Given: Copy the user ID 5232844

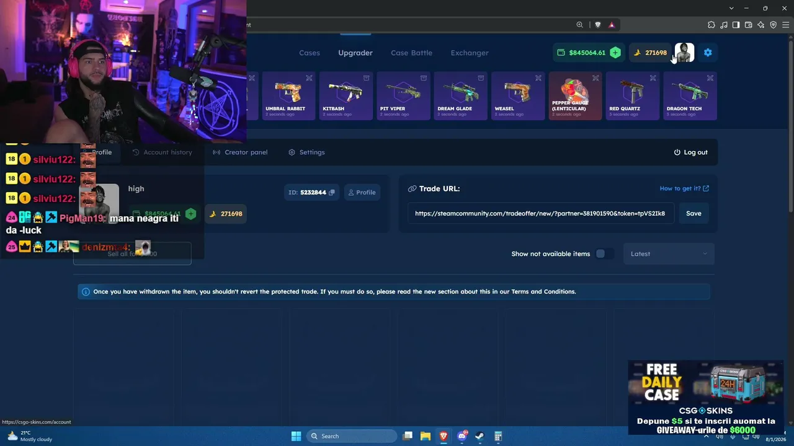Looking at the screenshot, I should click(x=332, y=193).
